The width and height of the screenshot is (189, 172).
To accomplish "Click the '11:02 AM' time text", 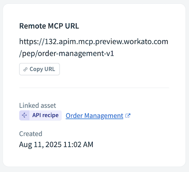I will point(78,144).
